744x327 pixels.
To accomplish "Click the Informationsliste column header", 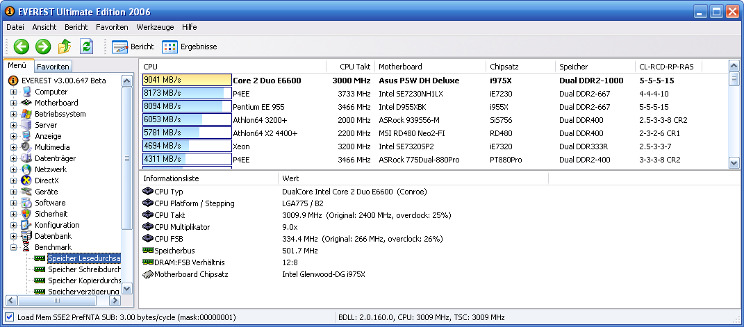I will (208, 178).
